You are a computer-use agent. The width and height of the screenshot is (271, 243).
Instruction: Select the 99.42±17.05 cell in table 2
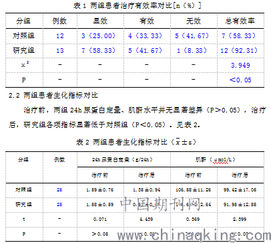[x=240, y=190]
